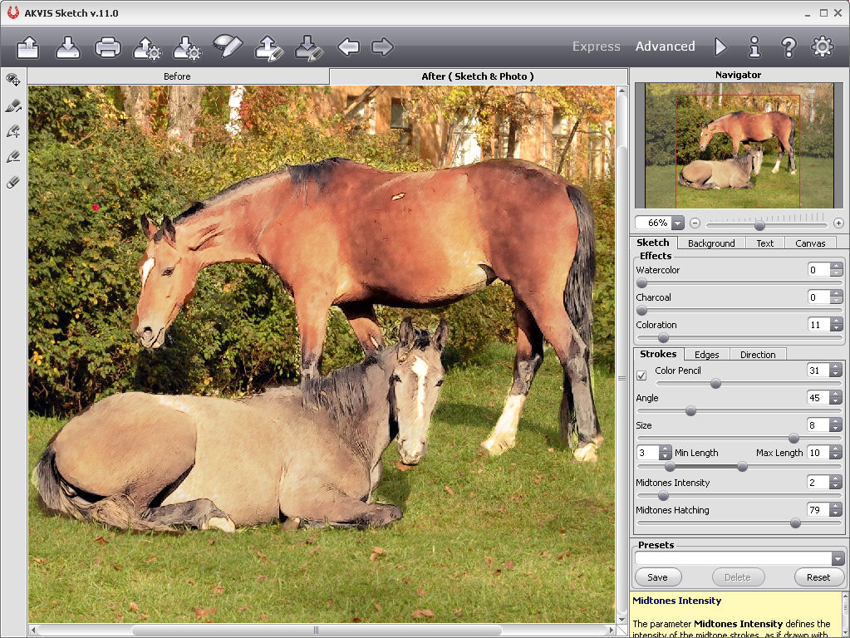Click the Midtones Hatching slider handle
Image resolution: width=850 pixels, height=638 pixels.
tap(795, 523)
